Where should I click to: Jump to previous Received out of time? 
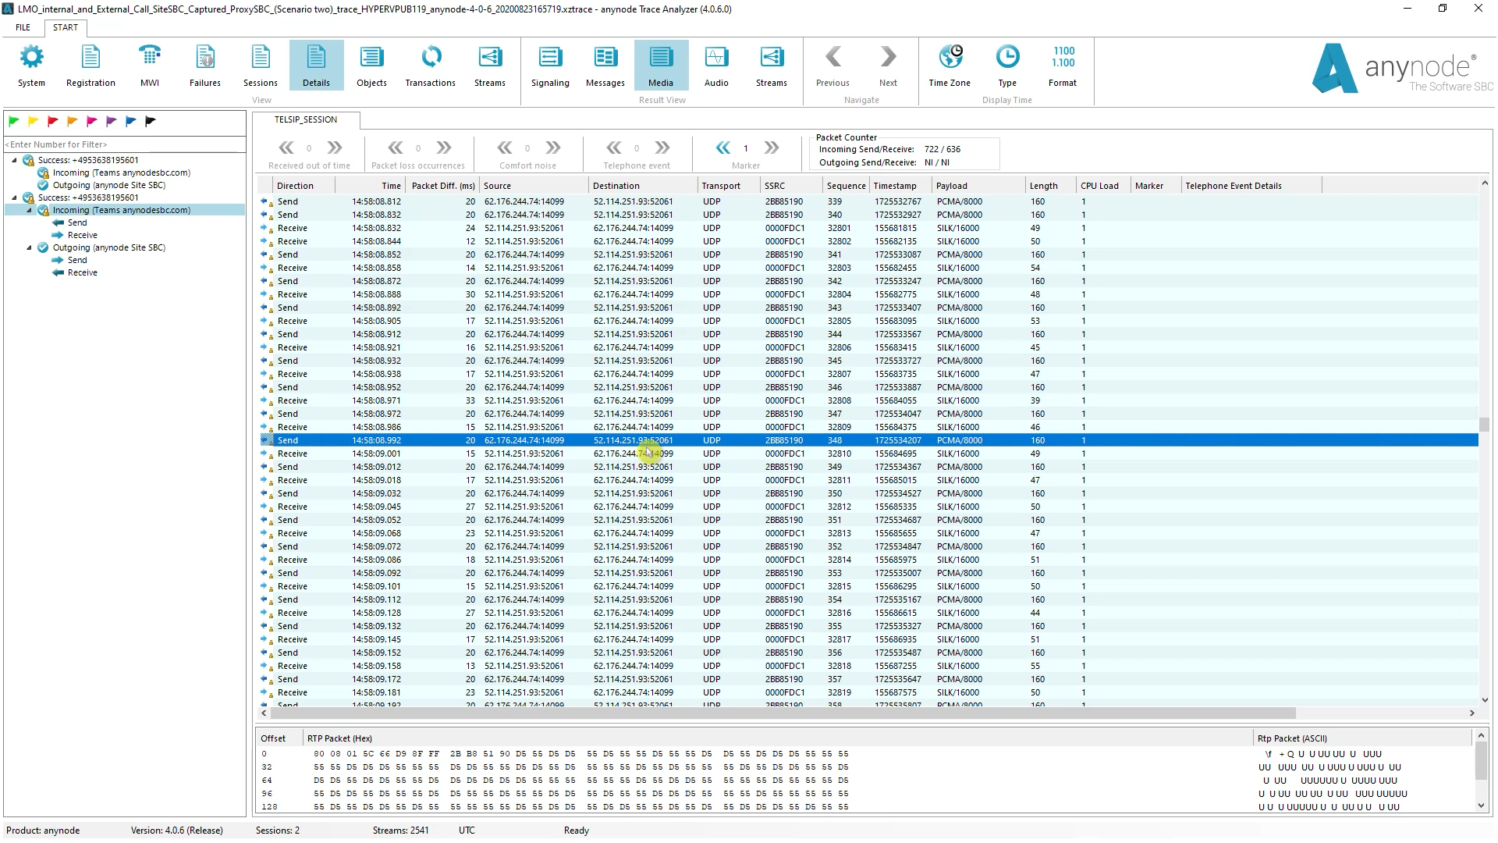[286, 148]
